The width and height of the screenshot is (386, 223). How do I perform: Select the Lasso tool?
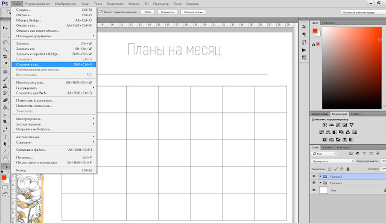pyautogui.click(x=5, y=43)
